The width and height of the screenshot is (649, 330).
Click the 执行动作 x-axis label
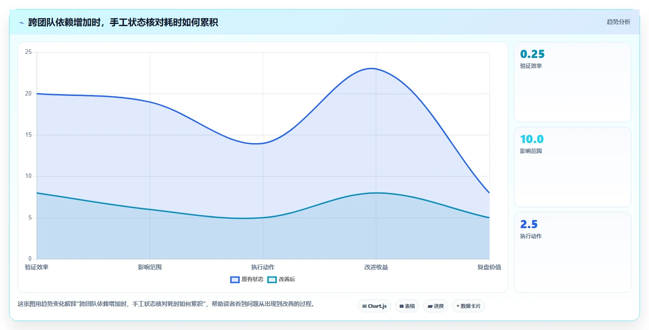coord(263,267)
